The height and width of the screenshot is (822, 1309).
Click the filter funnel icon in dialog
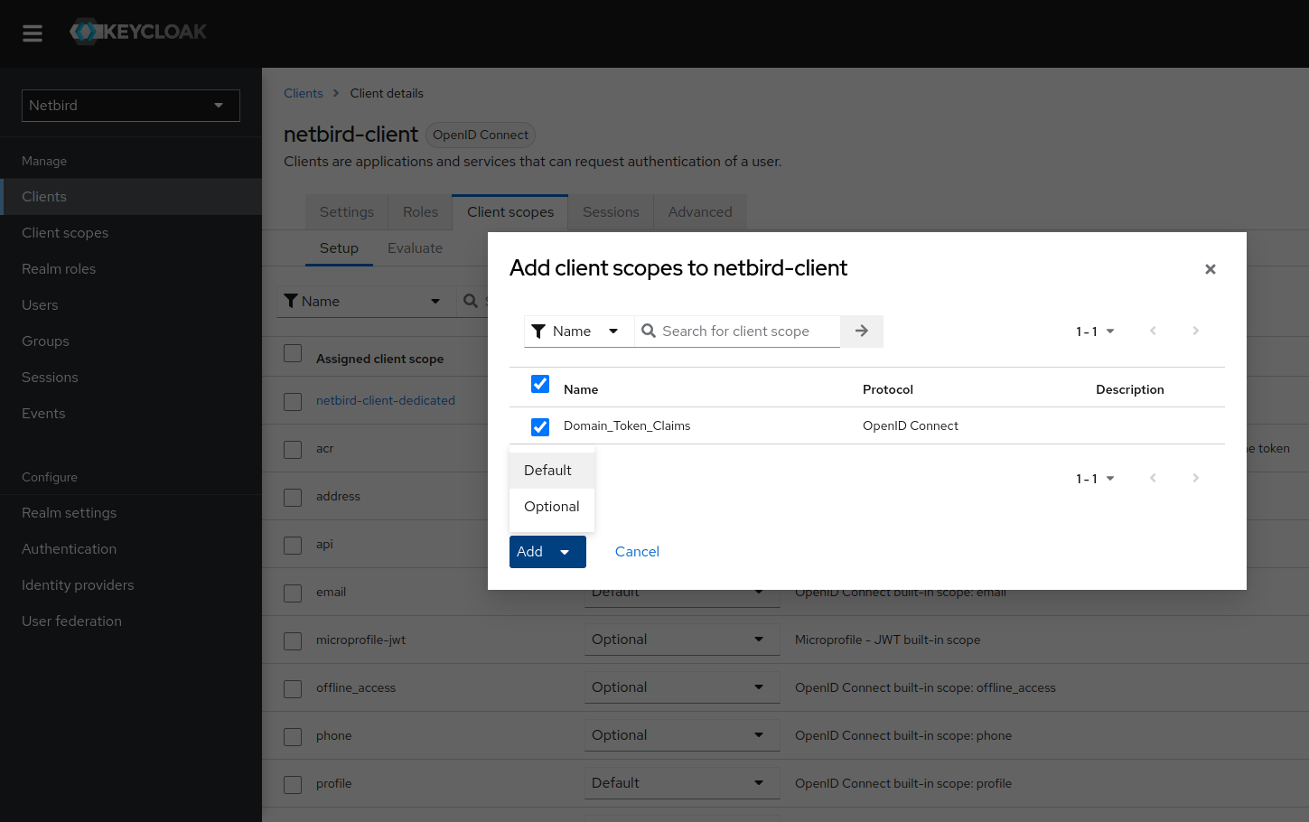tap(538, 332)
